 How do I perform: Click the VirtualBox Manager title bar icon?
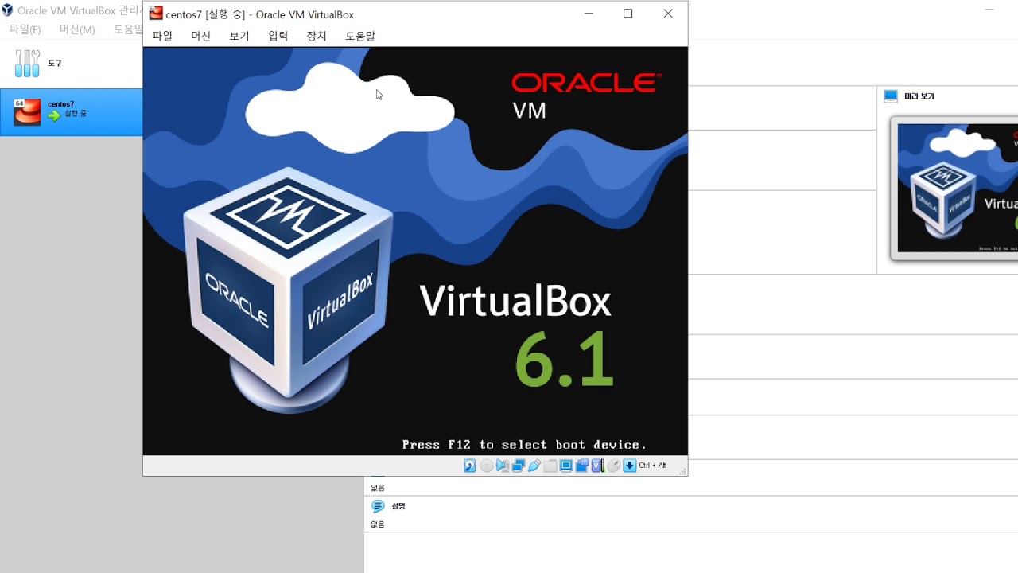(x=7, y=10)
